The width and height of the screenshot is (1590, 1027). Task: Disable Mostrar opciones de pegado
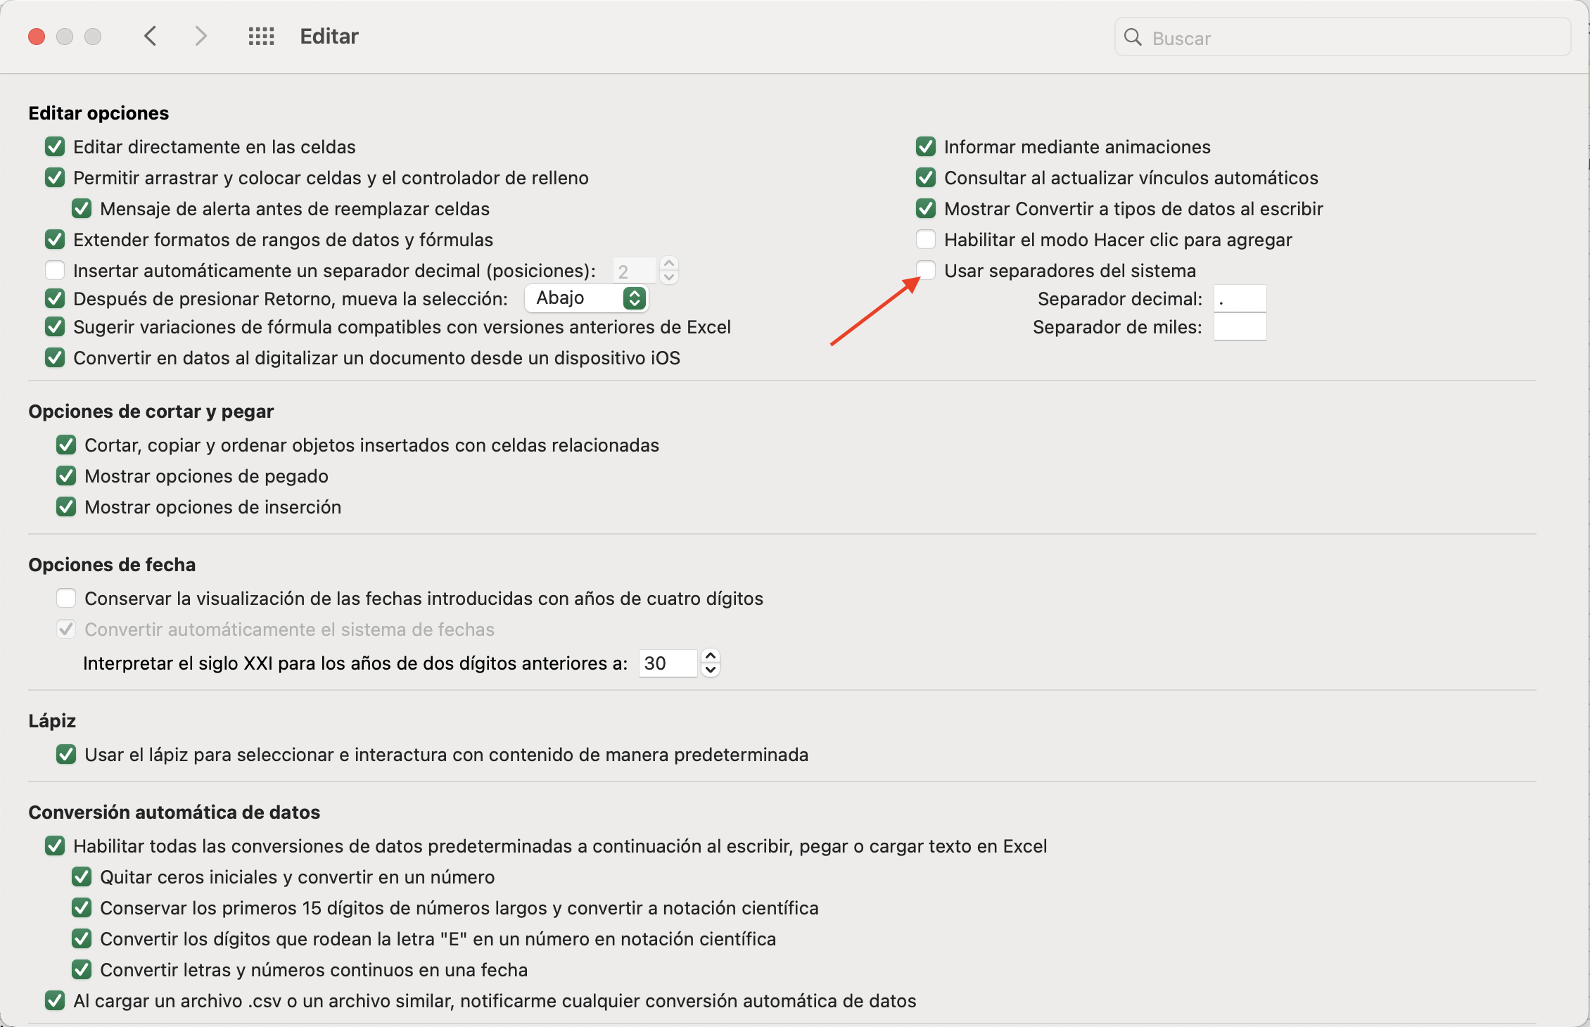pyautogui.click(x=66, y=476)
